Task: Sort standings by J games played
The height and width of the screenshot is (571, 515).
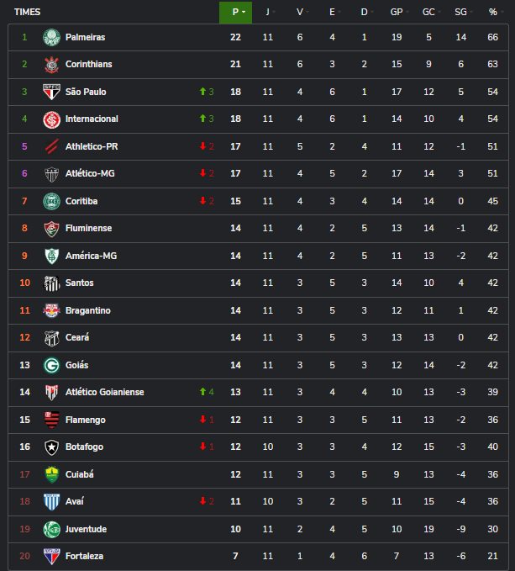Action: click(x=268, y=12)
